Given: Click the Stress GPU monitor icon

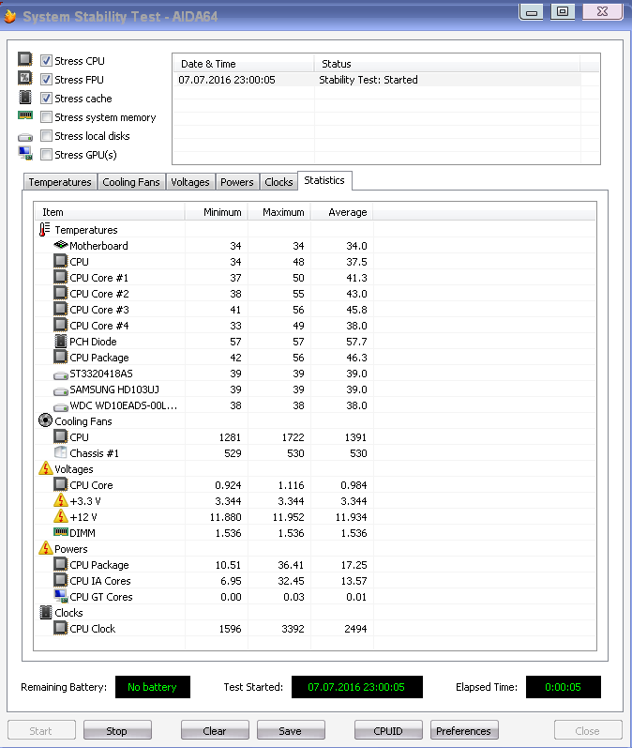Looking at the screenshot, I should pos(25,153).
